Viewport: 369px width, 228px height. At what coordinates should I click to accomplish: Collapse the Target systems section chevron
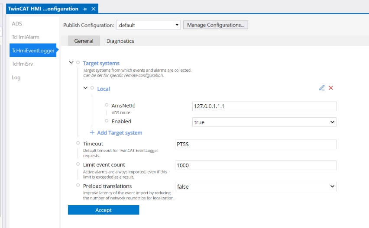tap(71, 63)
